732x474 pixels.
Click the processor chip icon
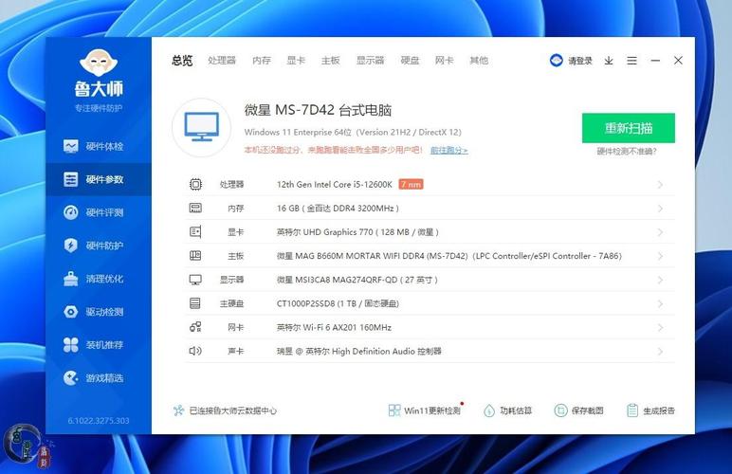click(195, 184)
